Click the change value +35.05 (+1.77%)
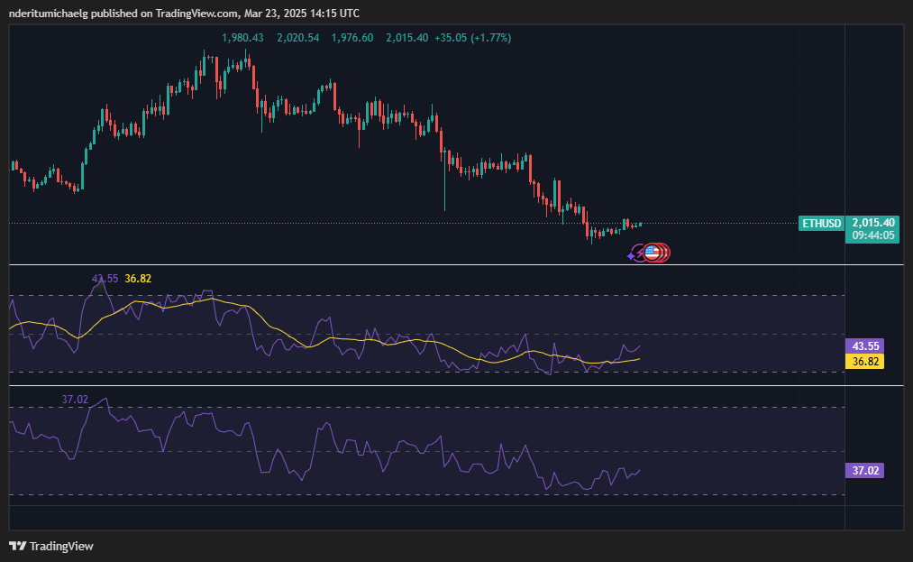Screen dimensions: 913x562 (473, 38)
